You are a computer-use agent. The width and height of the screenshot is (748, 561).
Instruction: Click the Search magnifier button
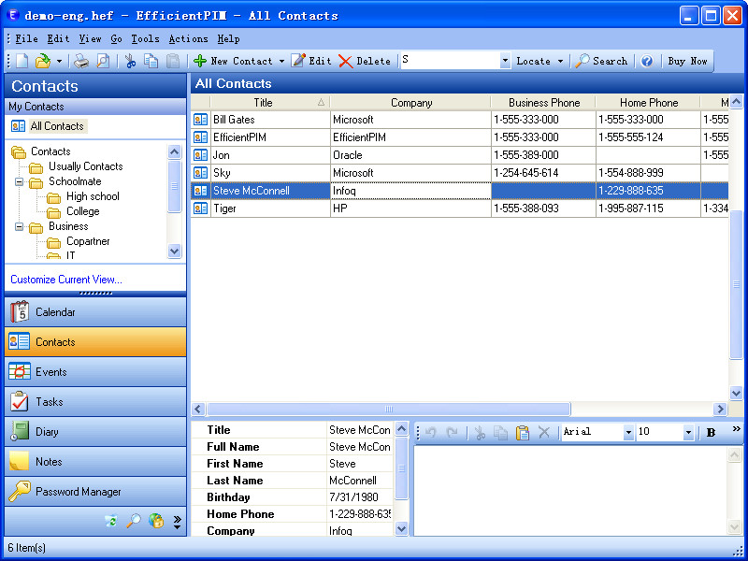(x=601, y=61)
